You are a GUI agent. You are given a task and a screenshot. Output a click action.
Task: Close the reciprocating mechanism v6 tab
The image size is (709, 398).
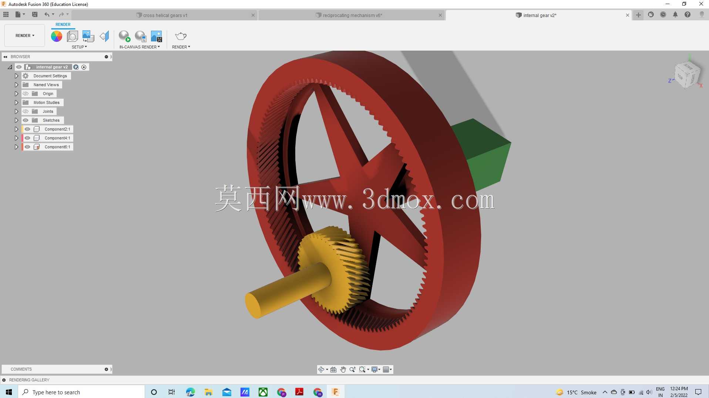[x=440, y=15]
